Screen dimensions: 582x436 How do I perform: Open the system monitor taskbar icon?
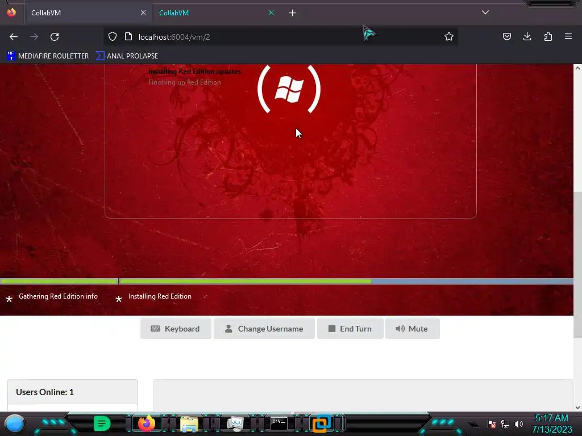coord(235,424)
